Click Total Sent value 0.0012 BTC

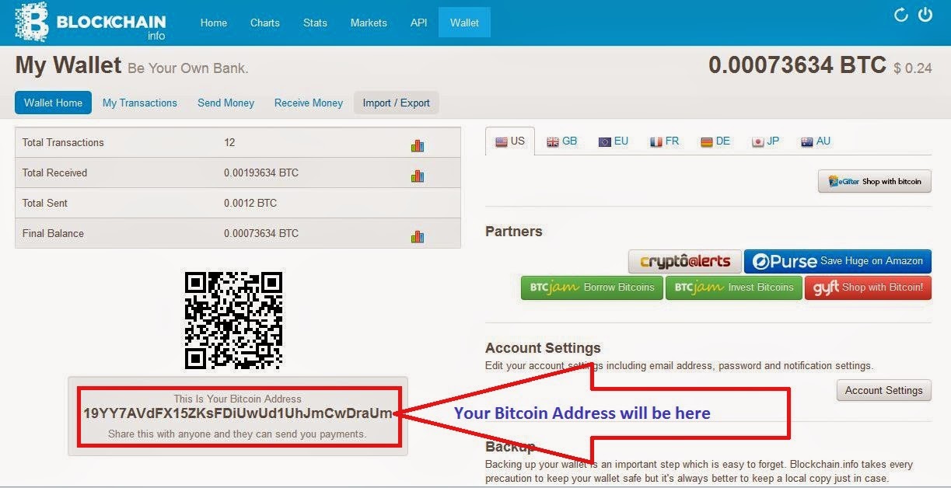tap(250, 203)
